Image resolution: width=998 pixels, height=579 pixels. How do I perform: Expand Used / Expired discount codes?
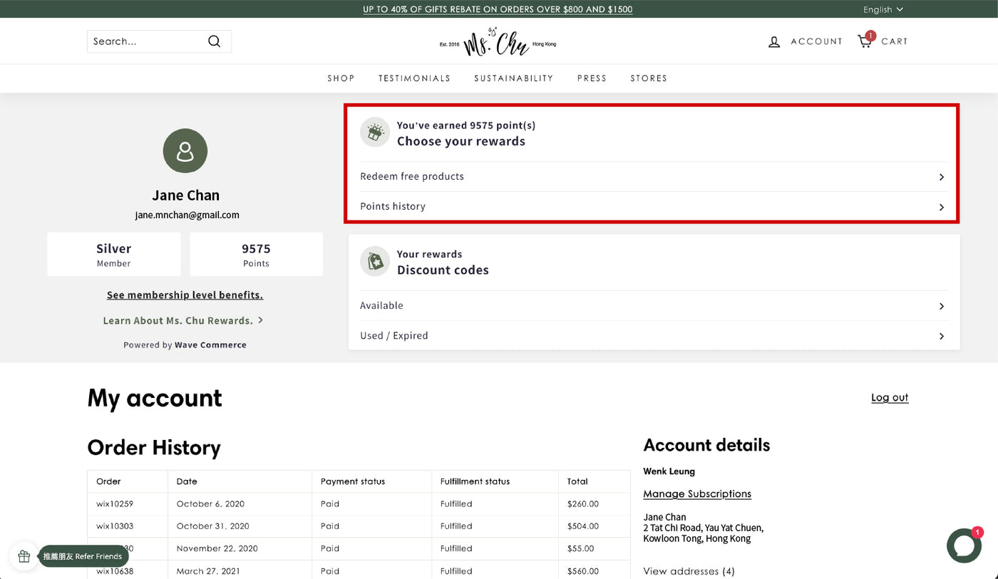[x=652, y=336]
